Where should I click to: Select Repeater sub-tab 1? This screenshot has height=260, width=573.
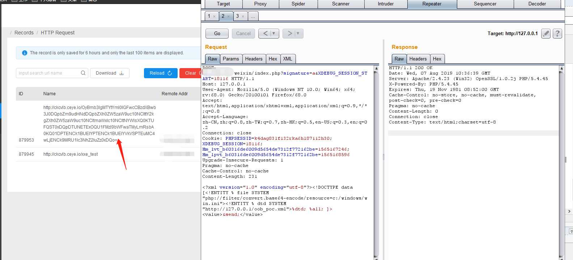[x=209, y=16]
